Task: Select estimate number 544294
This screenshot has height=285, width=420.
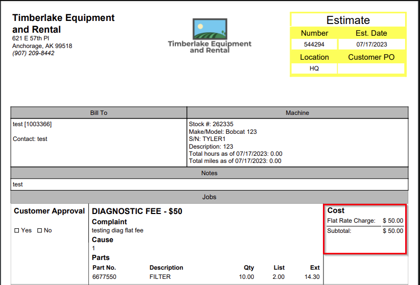Action: [x=314, y=44]
